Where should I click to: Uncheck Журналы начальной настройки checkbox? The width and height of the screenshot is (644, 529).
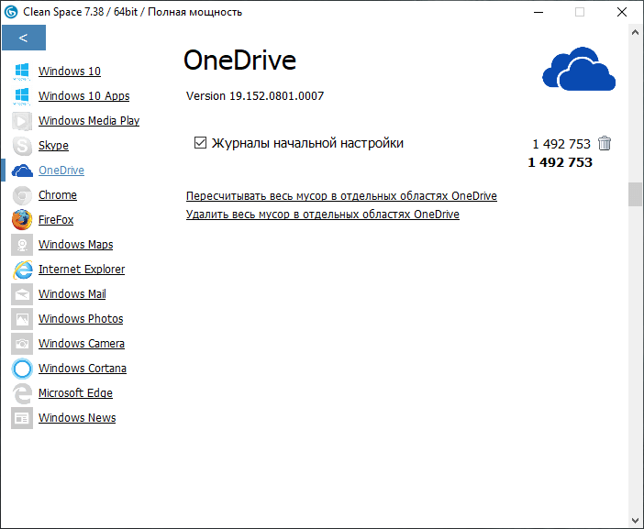200,143
